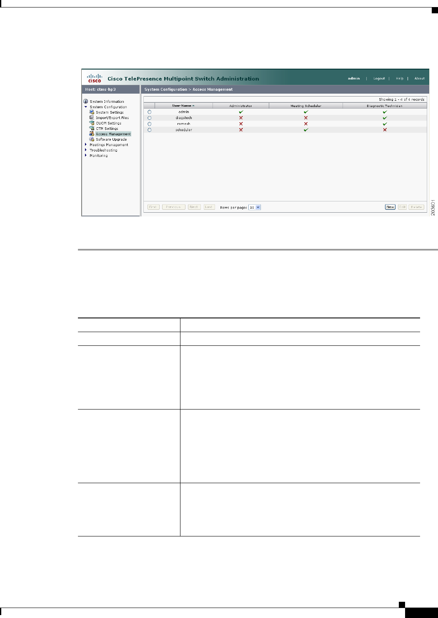Expand the Monitoring tree node

(86, 156)
